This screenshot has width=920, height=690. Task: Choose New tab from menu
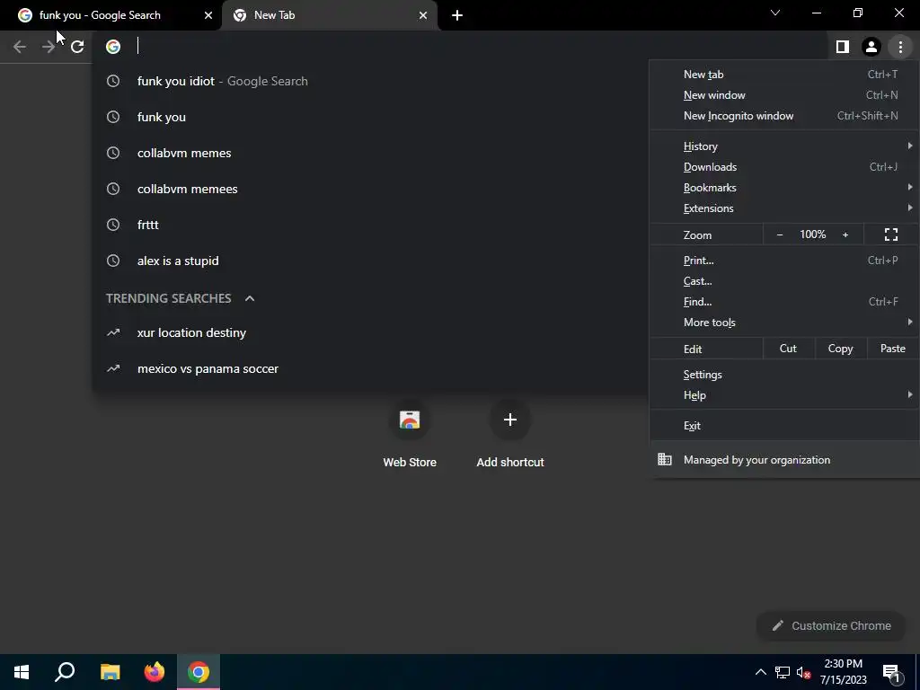(784, 75)
